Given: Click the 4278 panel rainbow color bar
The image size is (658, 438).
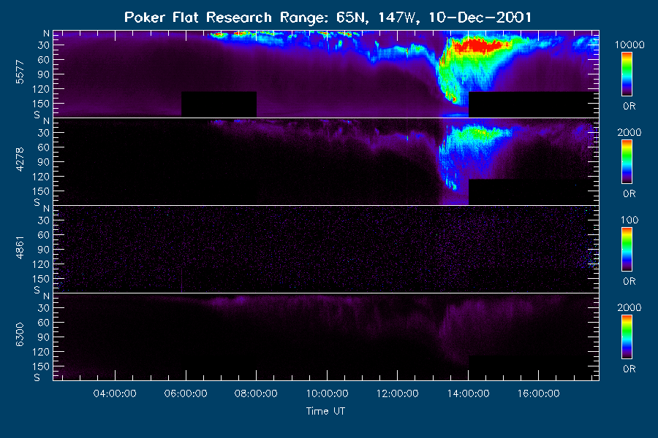Looking at the screenshot, I should point(627,162).
